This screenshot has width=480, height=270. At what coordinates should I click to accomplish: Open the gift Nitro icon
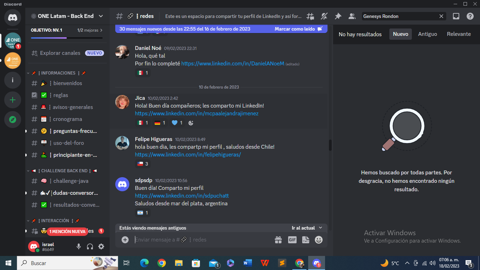278,239
